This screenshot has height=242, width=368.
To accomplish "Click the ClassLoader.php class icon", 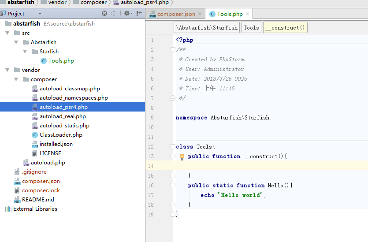I will 35,135.
